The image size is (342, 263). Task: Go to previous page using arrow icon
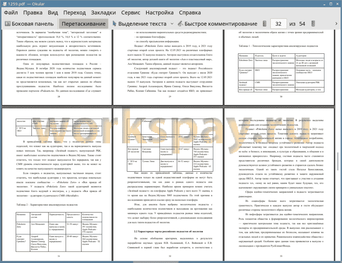tap(265, 24)
